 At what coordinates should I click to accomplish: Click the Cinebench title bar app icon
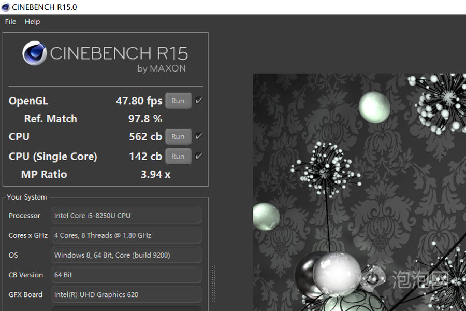[7, 7]
